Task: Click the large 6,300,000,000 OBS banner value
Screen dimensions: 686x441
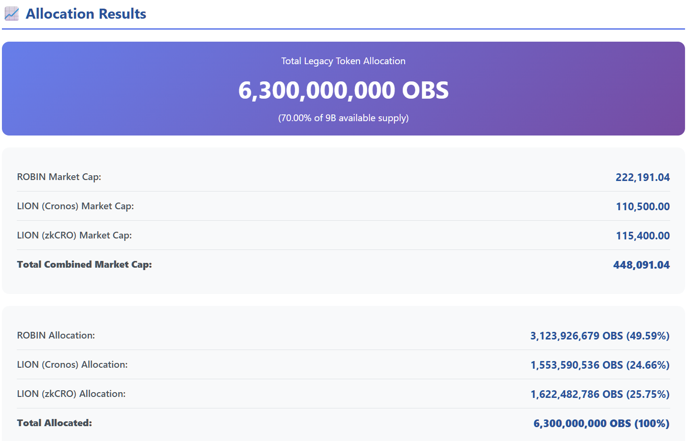Action: coord(343,90)
